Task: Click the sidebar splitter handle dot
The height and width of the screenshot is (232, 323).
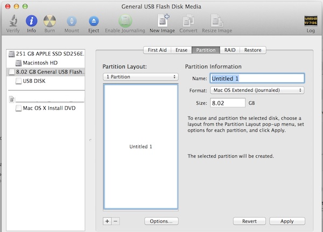Action: [x=90, y=140]
